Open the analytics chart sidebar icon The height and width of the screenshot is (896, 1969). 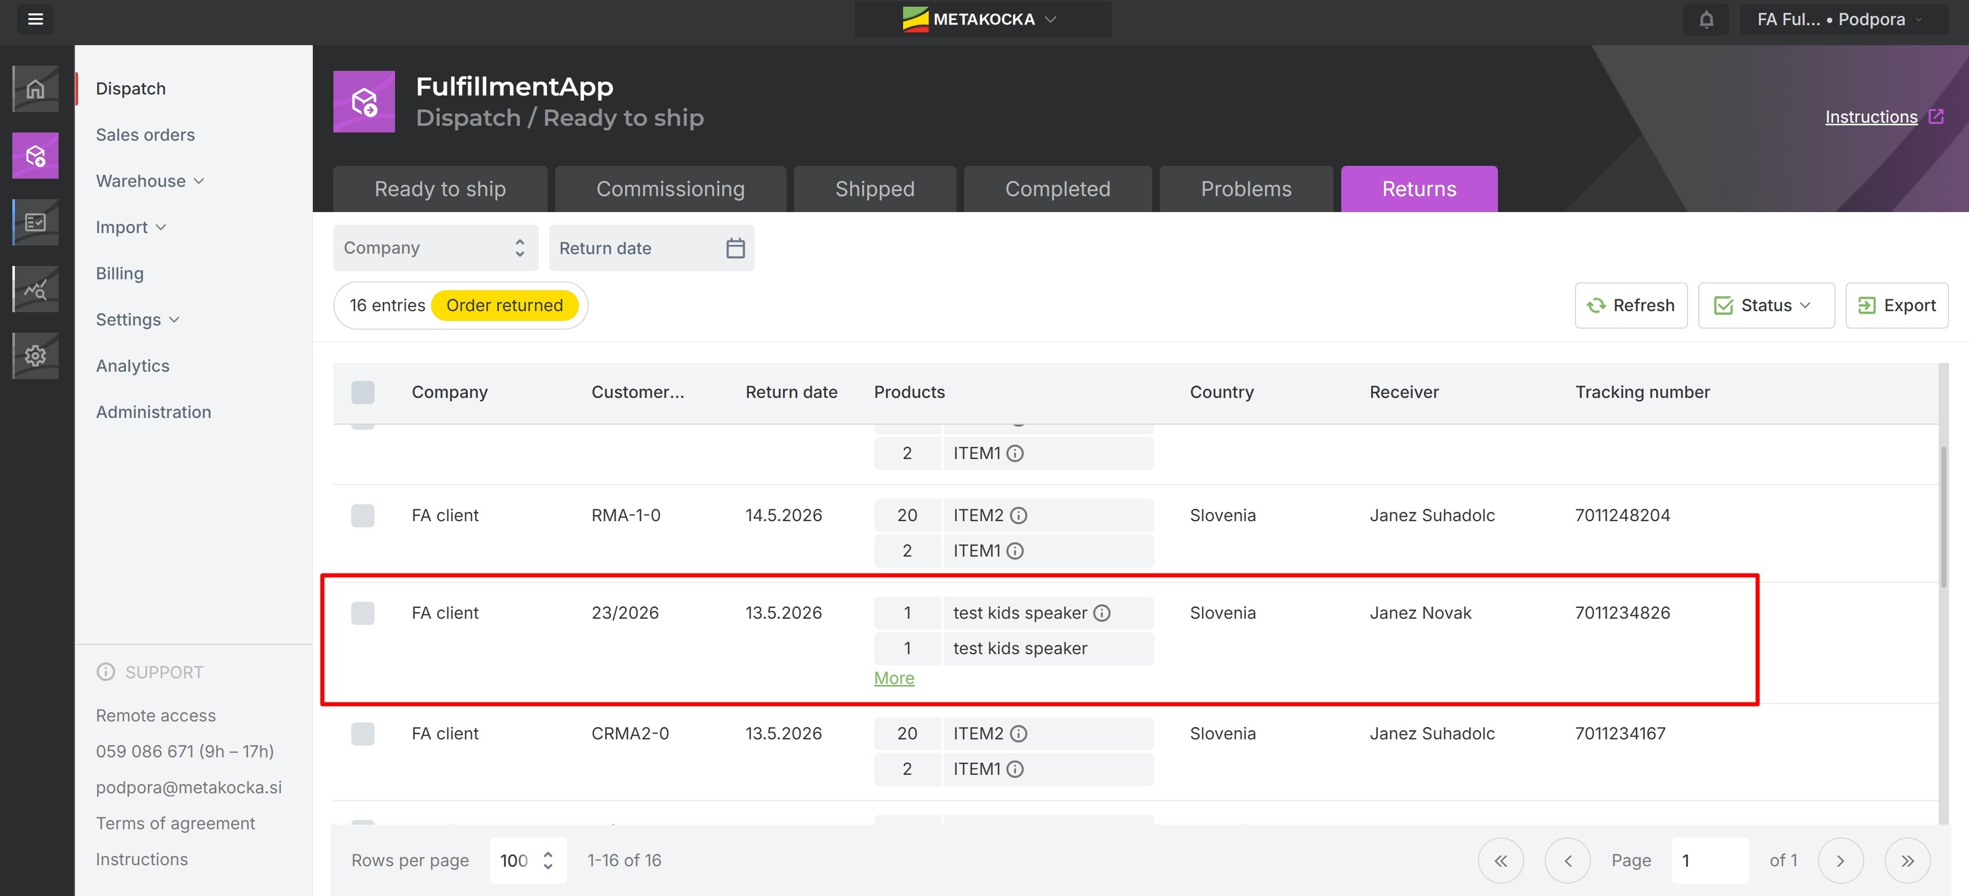[x=35, y=289]
